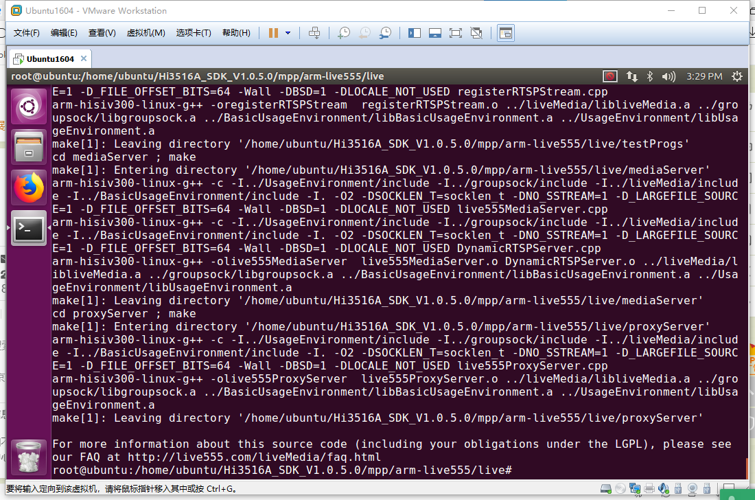
Task: Toggle the VMware library sidebar panel
Action: pyautogui.click(x=415, y=32)
